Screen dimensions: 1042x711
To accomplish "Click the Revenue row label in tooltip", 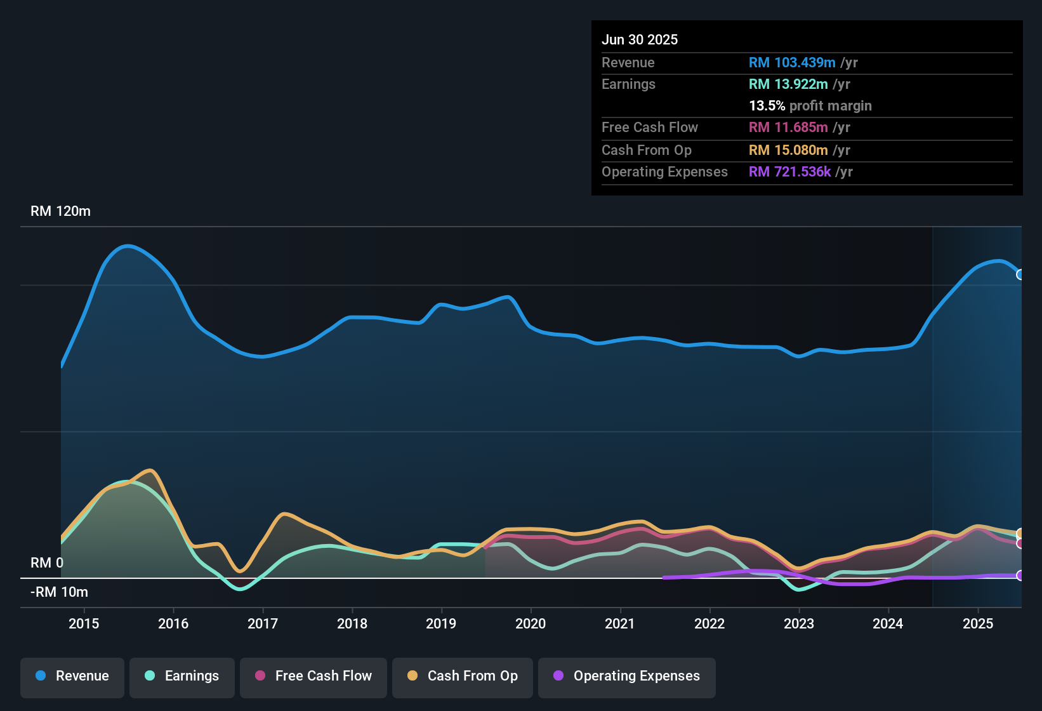I will point(628,62).
